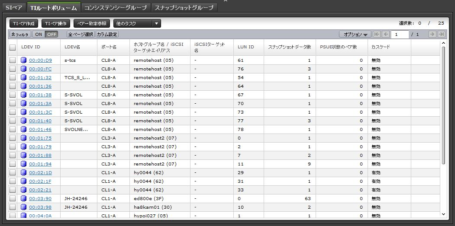Check the row for LDEV 00:00:FC

click(13, 69)
